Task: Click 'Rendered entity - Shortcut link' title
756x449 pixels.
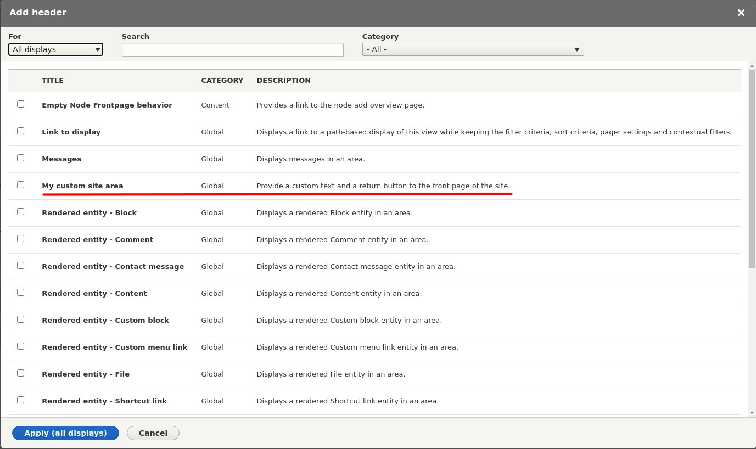Action: [x=104, y=401]
